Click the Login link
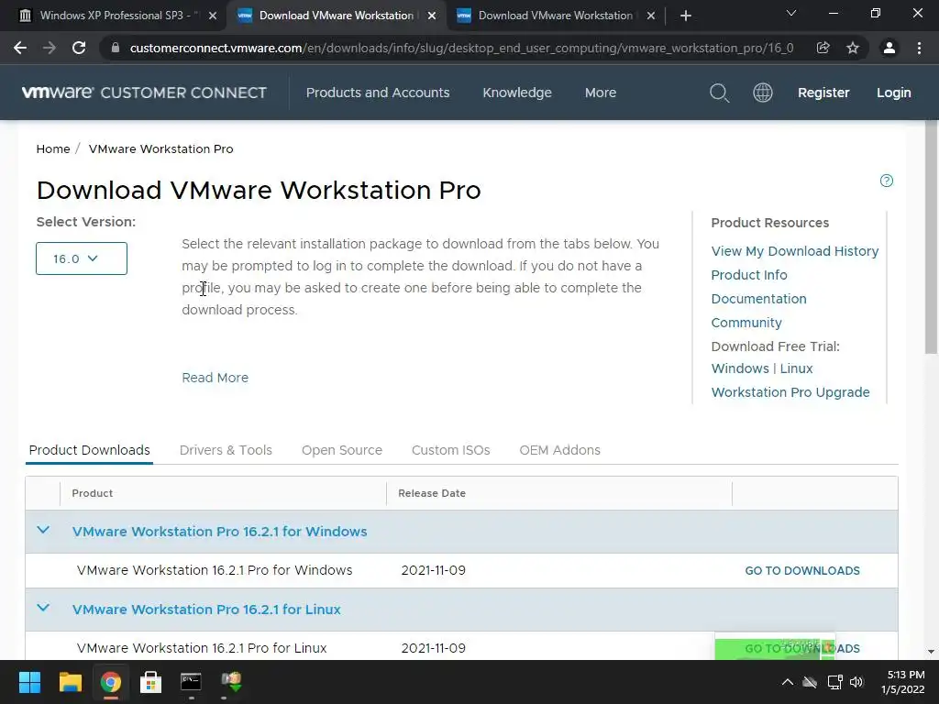 tap(894, 93)
